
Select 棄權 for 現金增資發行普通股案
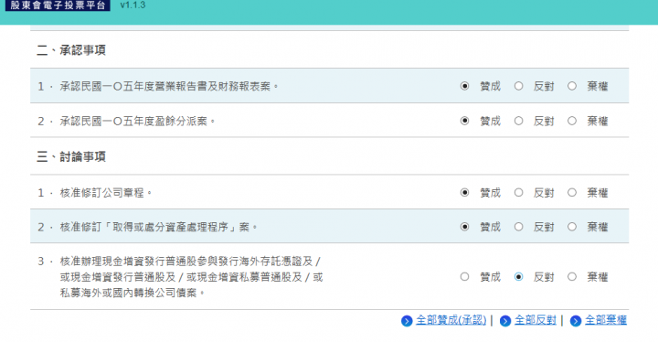click(572, 277)
